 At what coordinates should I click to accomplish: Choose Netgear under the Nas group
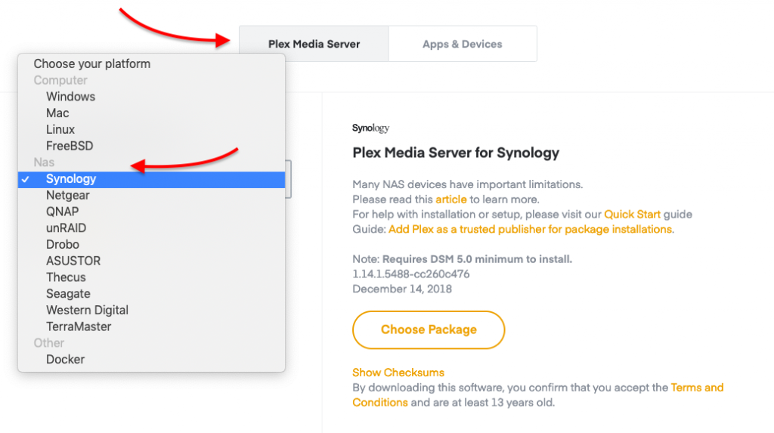tap(68, 195)
